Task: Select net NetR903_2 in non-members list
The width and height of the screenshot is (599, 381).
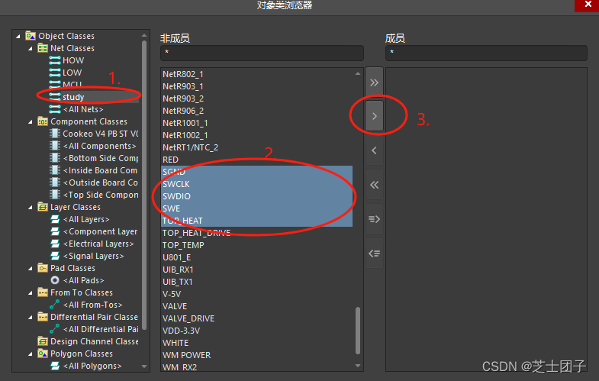Action: click(x=183, y=98)
